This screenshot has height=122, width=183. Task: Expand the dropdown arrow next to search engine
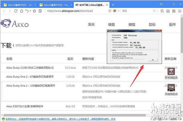coord(119,11)
